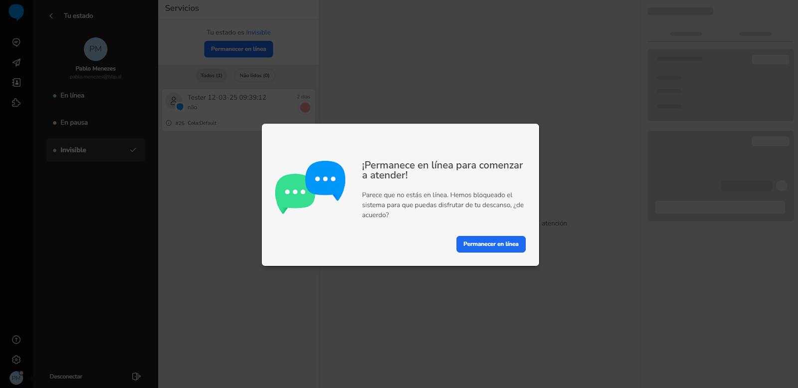The image size is (798, 388).
Task: Go back using the Tu estado arrow
Action: (x=51, y=16)
